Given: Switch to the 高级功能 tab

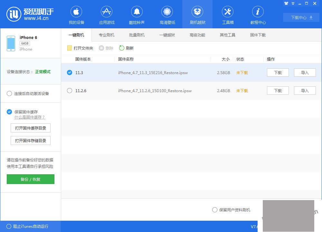Looking at the screenshot, I should (x=197, y=35).
